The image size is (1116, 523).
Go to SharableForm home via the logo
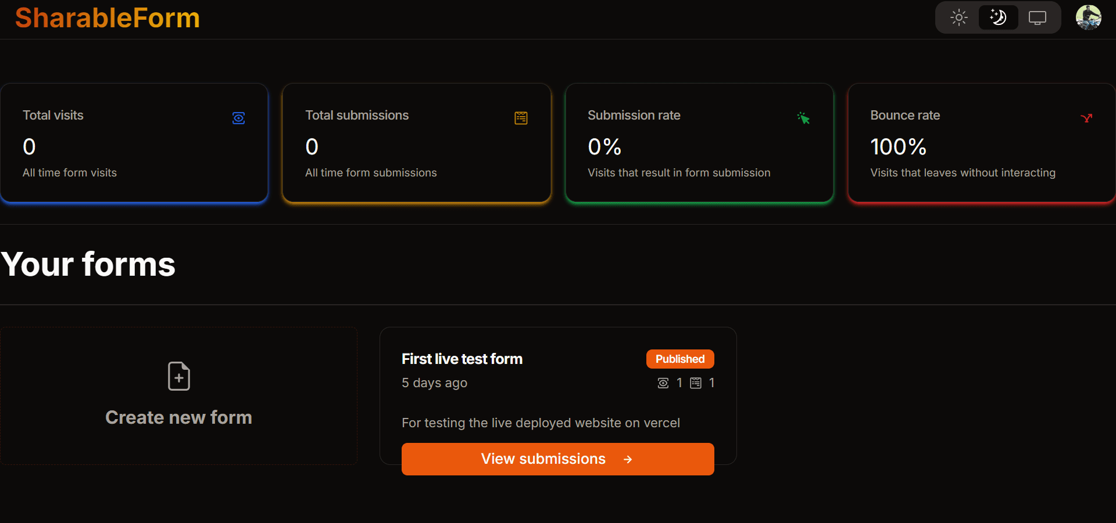107,18
